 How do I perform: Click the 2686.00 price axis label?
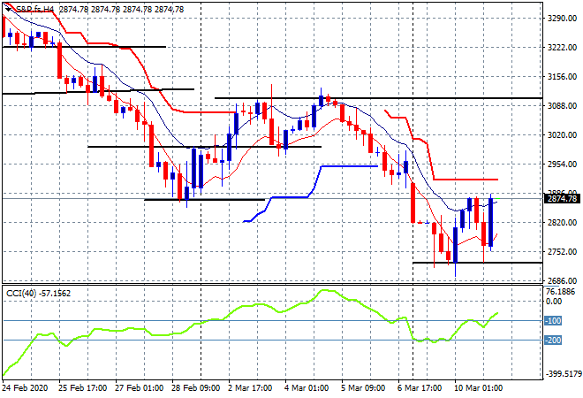click(x=562, y=280)
